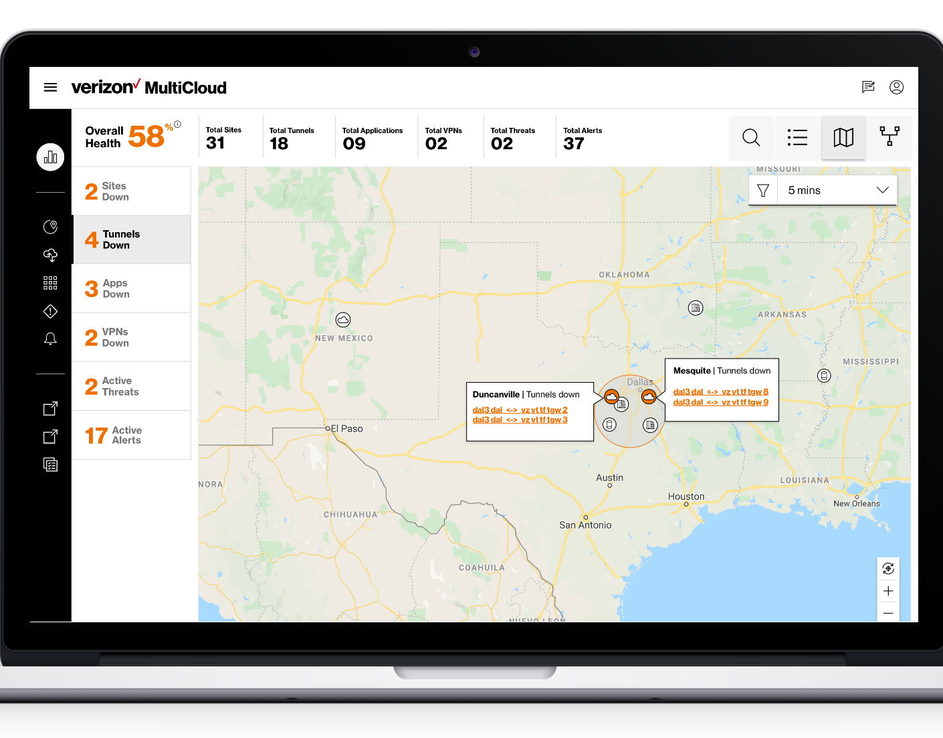Click the Mesquite orange cloud marker

point(649,397)
